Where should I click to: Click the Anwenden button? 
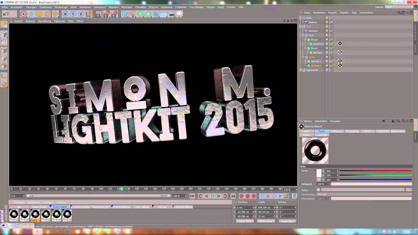[287, 221]
